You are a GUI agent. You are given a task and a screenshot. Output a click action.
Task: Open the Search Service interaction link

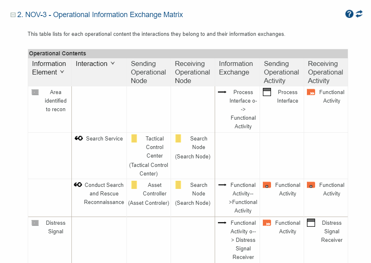click(x=104, y=138)
